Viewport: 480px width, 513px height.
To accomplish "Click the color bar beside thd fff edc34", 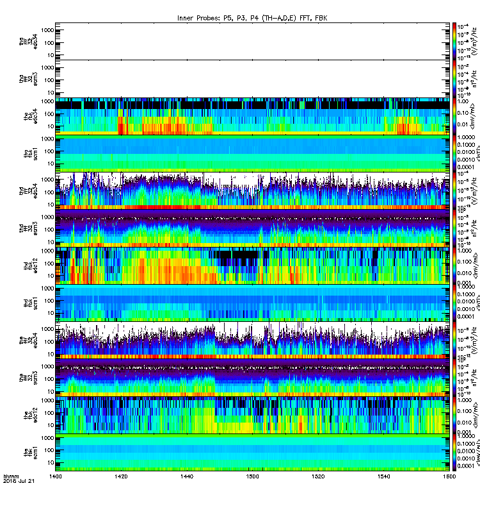I will [454, 190].
